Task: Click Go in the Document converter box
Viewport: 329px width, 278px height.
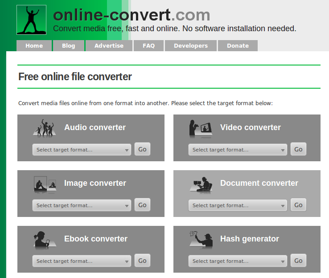Action: click(298, 205)
